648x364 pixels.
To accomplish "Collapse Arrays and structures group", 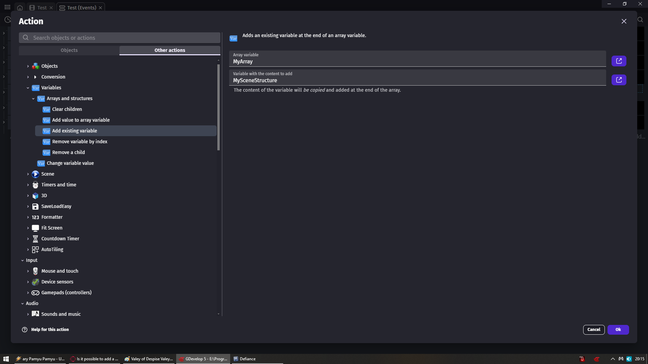I will [33, 98].
